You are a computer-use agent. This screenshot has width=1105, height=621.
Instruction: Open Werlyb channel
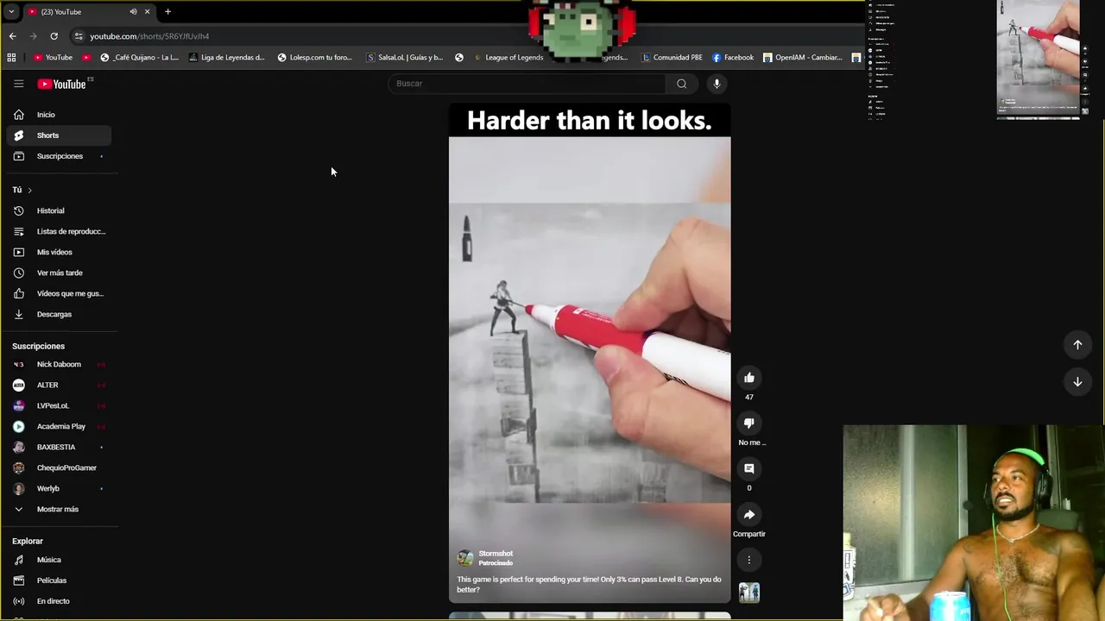tap(59, 488)
